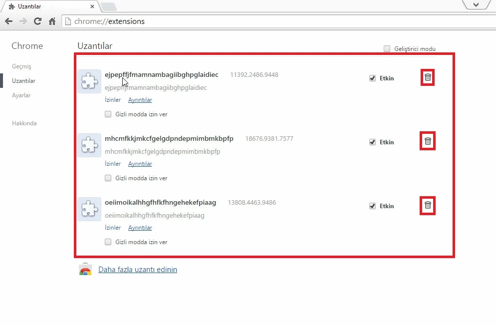Open the Geçmiş section in sidebar
Screen dimensions: 496x326
coord(21,66)
